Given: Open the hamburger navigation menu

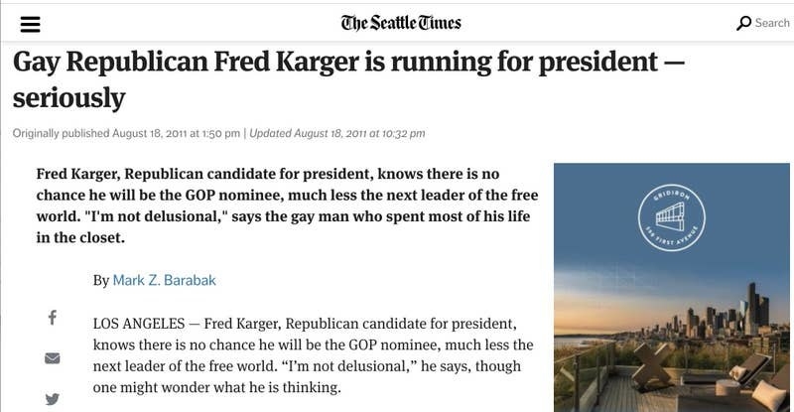Looking at the screenshot, I should tap(30, 24).
